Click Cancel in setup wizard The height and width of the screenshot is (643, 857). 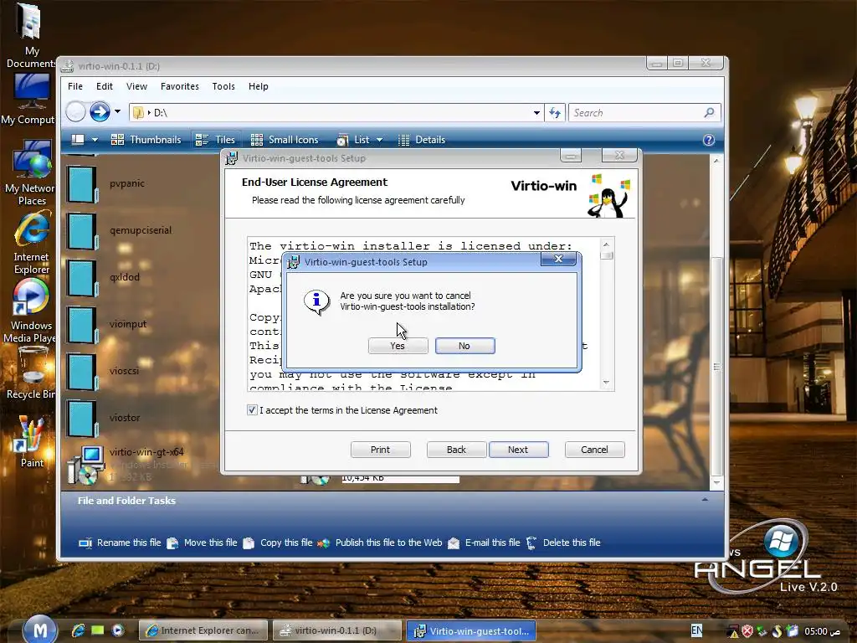click(595, 450)
